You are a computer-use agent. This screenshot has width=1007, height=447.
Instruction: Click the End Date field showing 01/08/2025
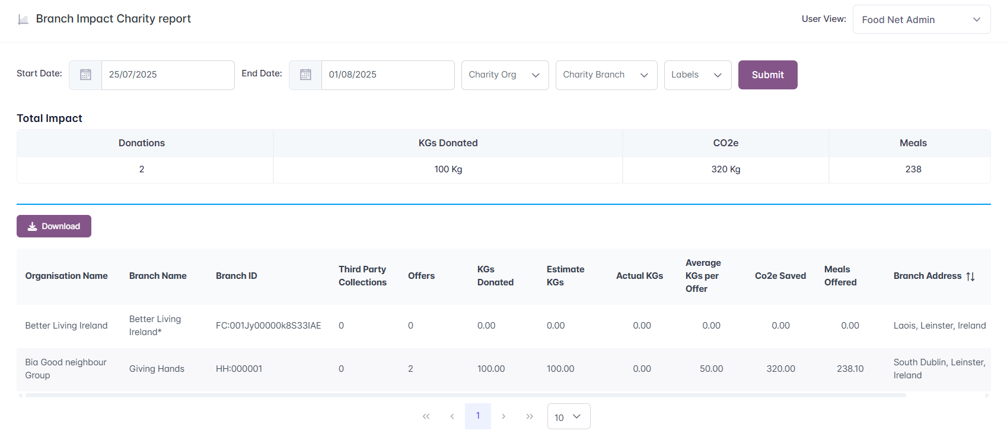point(387,75)
